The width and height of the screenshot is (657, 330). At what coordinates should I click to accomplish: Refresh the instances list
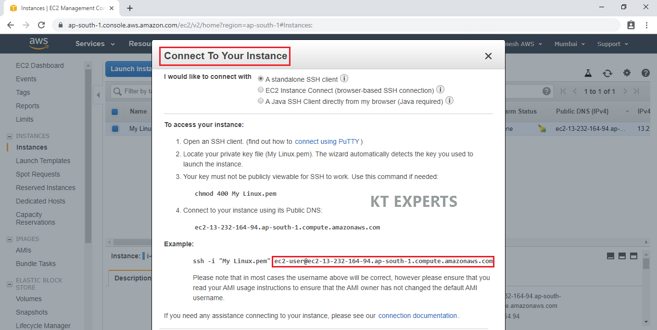coord(607,73)
